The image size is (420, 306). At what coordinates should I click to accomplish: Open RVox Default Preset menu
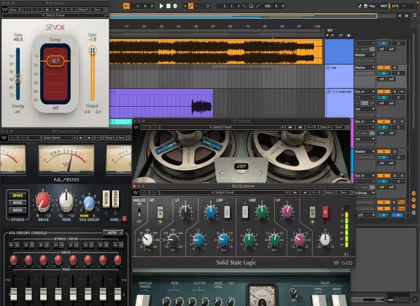coord(55,16)
